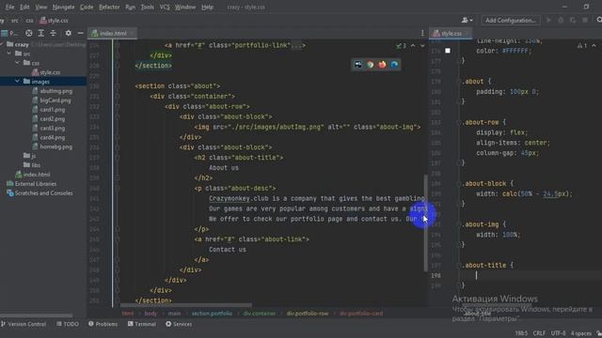Screen dimensions: 602x338
Task: Switch to style.css editor tab
Action: coord(450,34)
